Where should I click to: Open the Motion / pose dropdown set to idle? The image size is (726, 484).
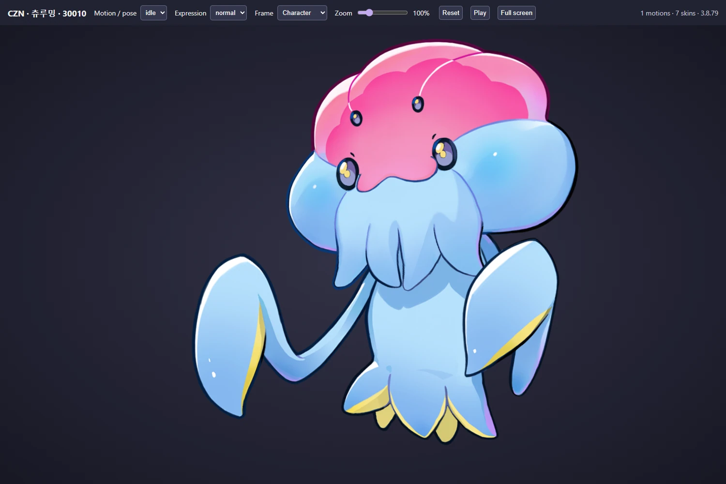(153, 13)
